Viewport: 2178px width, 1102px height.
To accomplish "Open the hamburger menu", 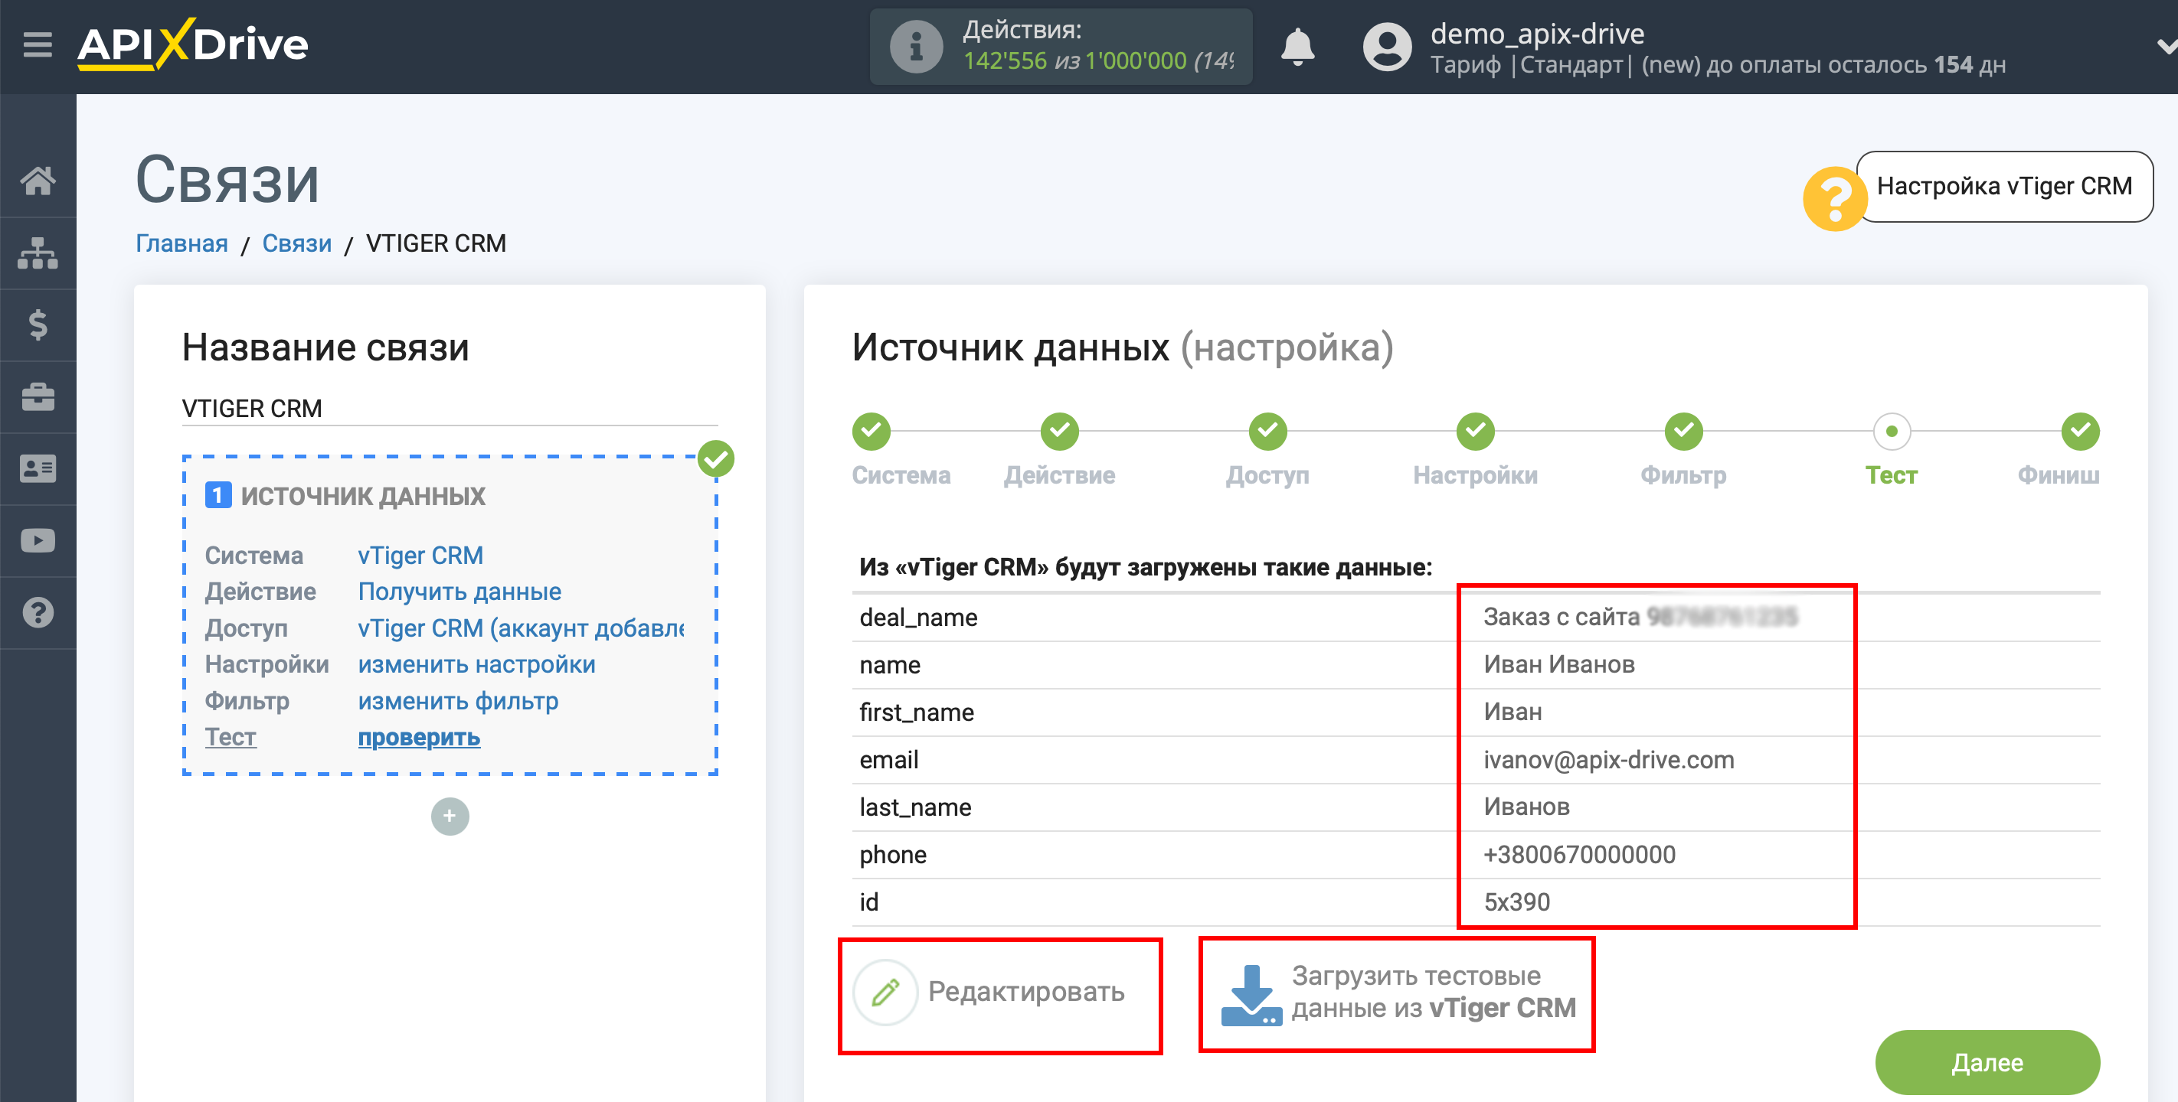I will click(38, 44).
